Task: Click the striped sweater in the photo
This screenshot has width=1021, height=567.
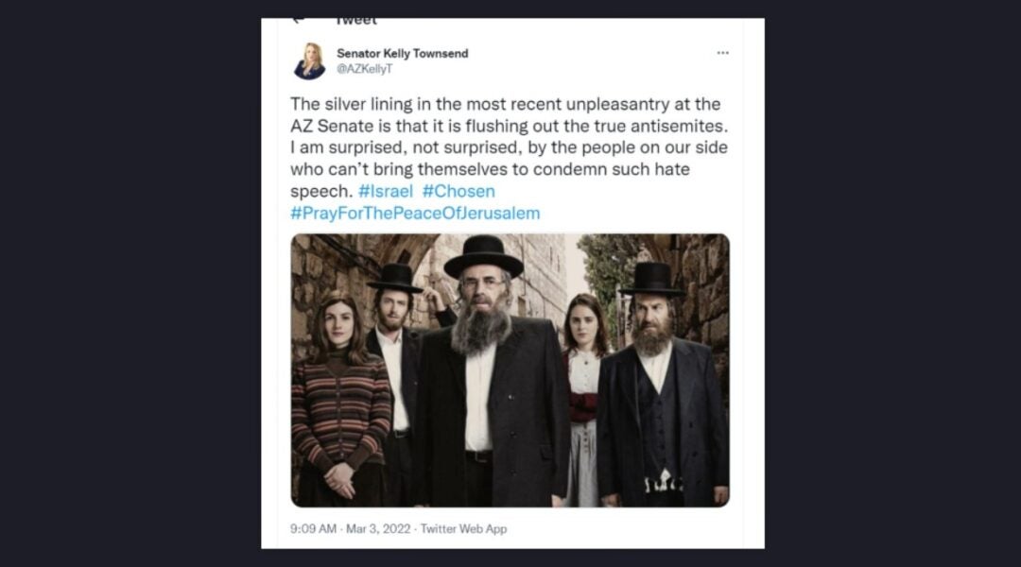Action: point(340,409)
